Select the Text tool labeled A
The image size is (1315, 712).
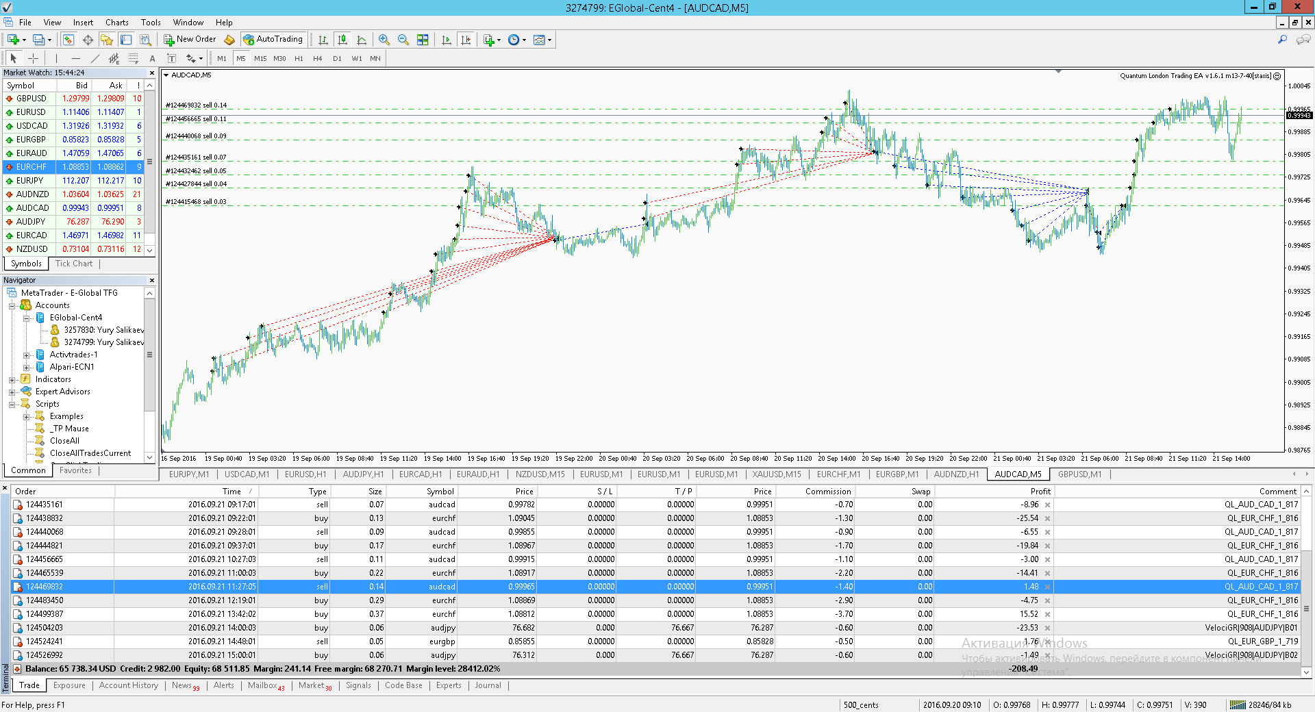[x=152, y=58]
